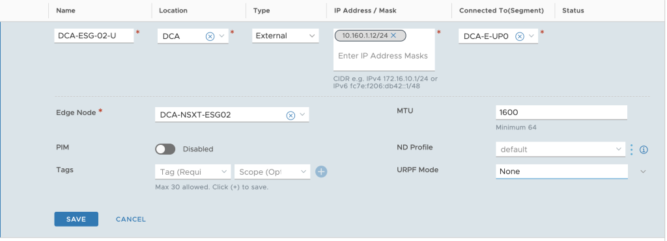The height and width of the screenshot is (241, 667).
Task: Expand the Location dropdown chevron
Action: tap(221, 36)
